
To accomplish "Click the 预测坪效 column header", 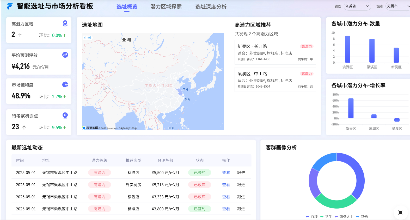I will pyautogui.click(x=166, y=161).
